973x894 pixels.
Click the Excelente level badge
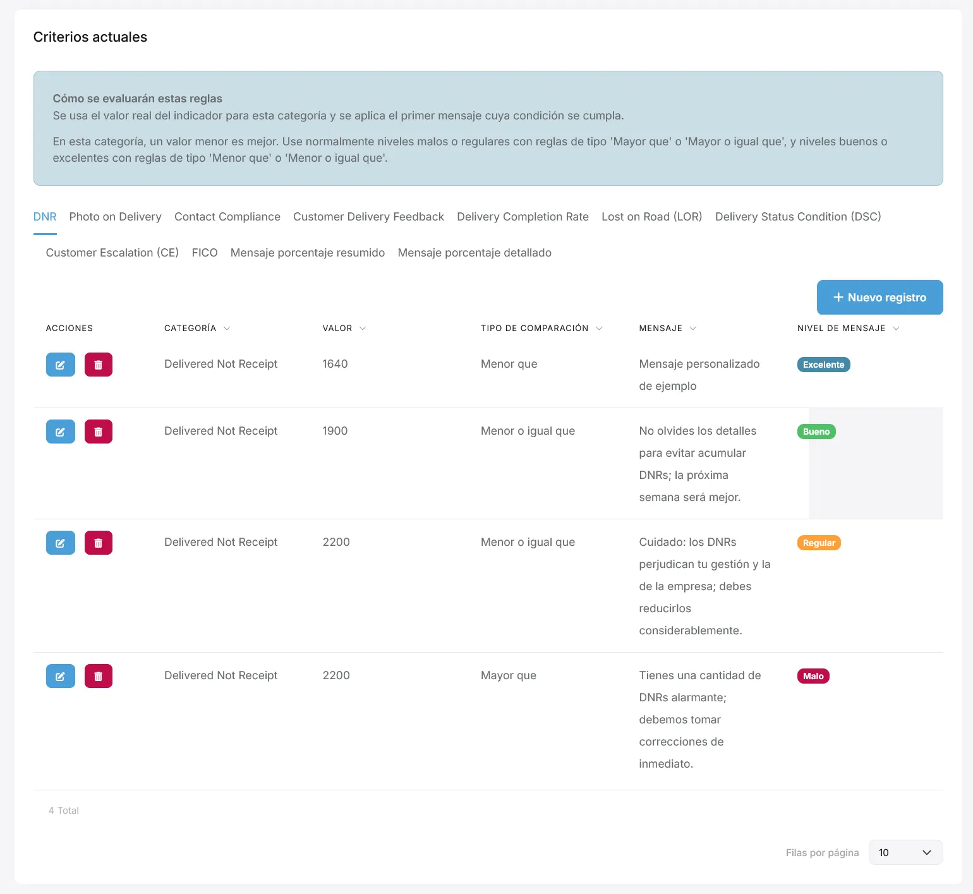click(823, 365)
